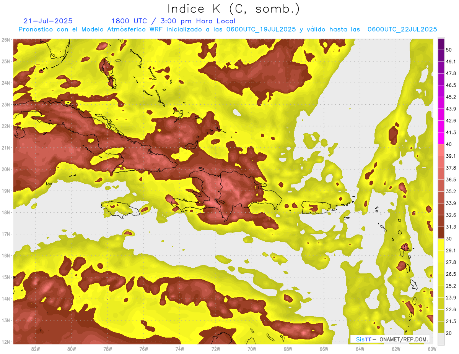This screenshot has width=459, height=354.
Task: Click the "18N" latitude label
Action: [6, 212]
